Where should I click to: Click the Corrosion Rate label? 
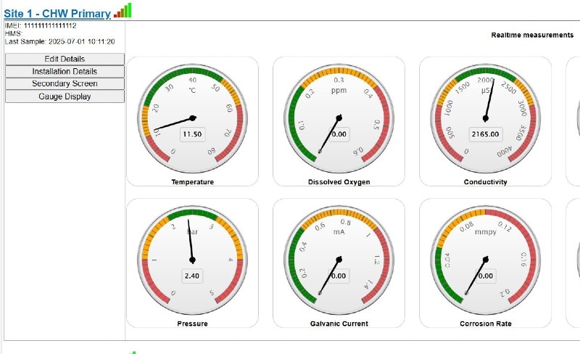(485, 324)
